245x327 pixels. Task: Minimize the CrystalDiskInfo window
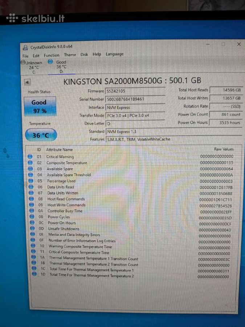pyautogui.click(x=208, y=44)
